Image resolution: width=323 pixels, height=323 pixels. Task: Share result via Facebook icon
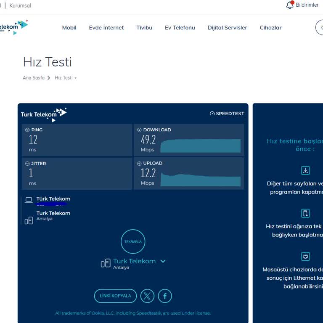tap(165, 296)
